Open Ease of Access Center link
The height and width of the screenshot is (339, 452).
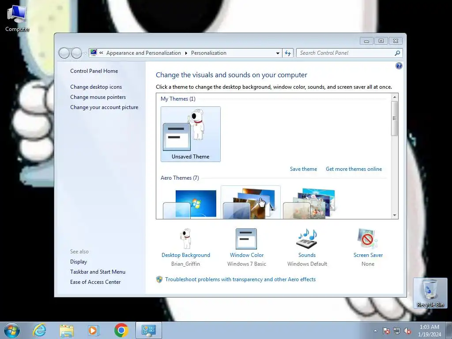tap(95, 282)
